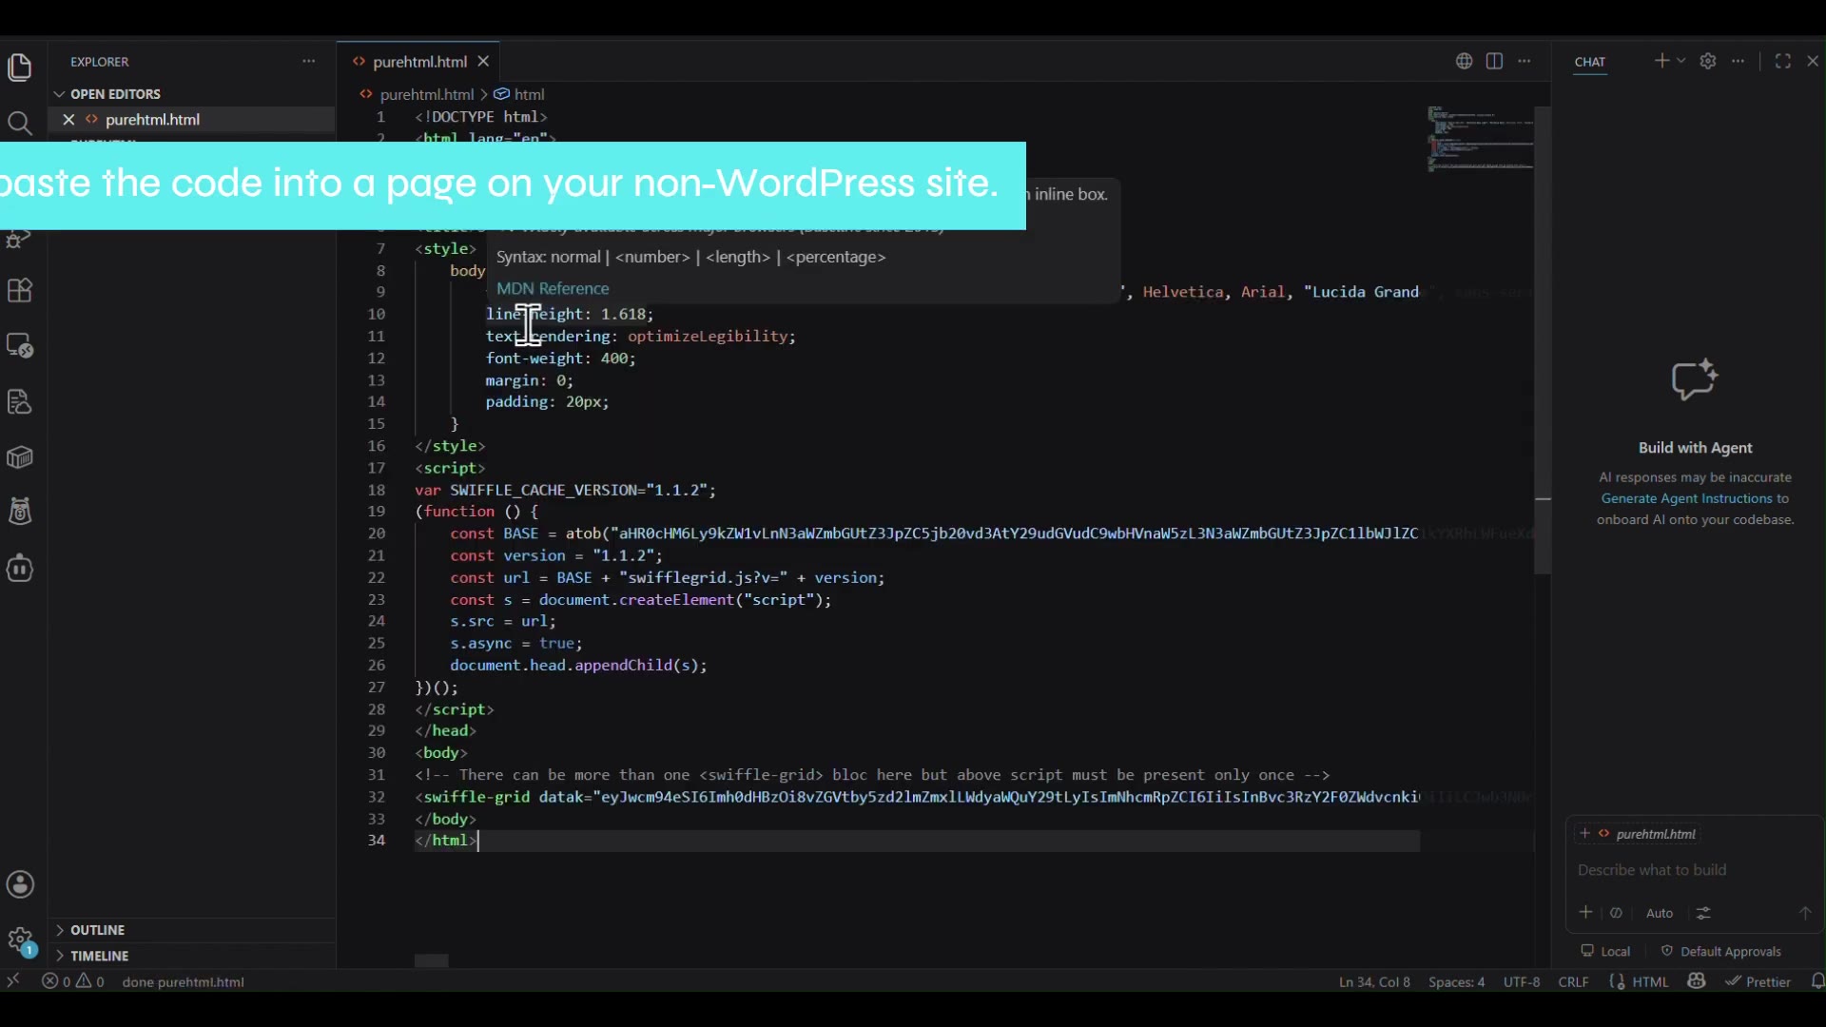Open the new chat dropdown arrow
The image size is (1826, 1027).
(1681, 61)
